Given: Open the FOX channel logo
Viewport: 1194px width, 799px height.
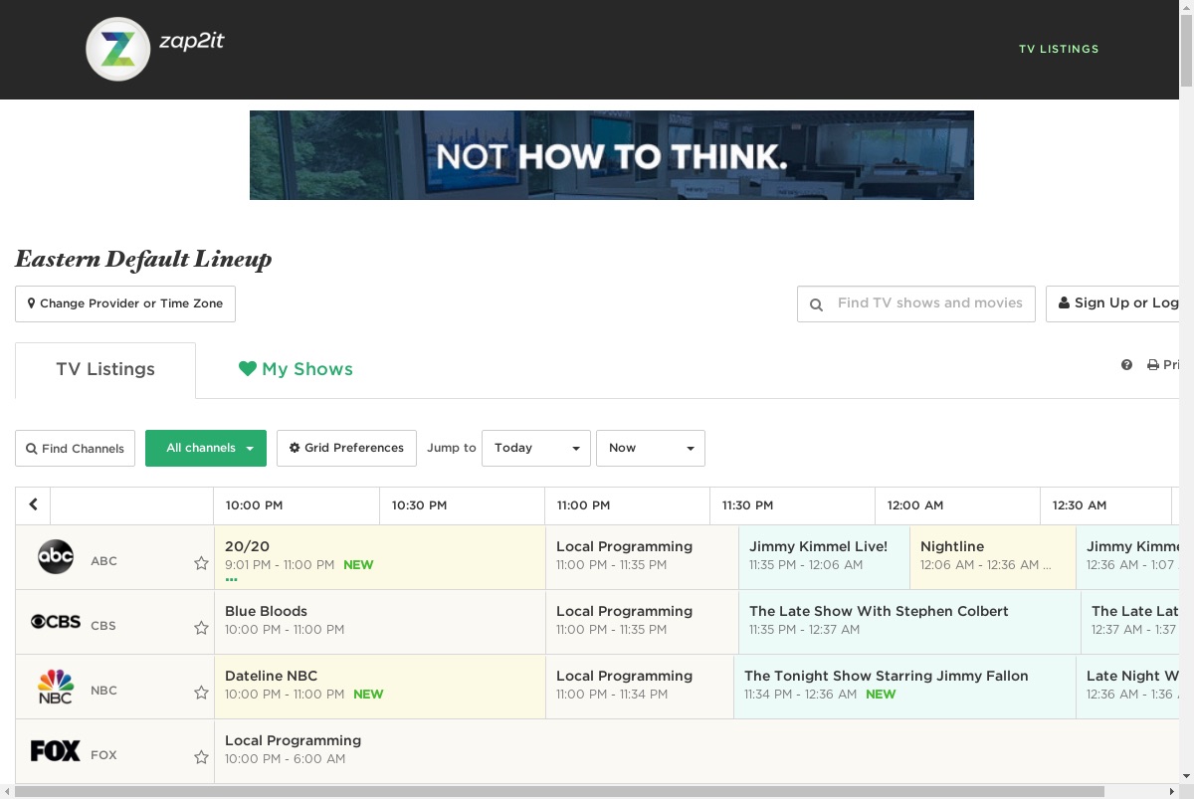Looking at the screenshot, I should 56,751.
